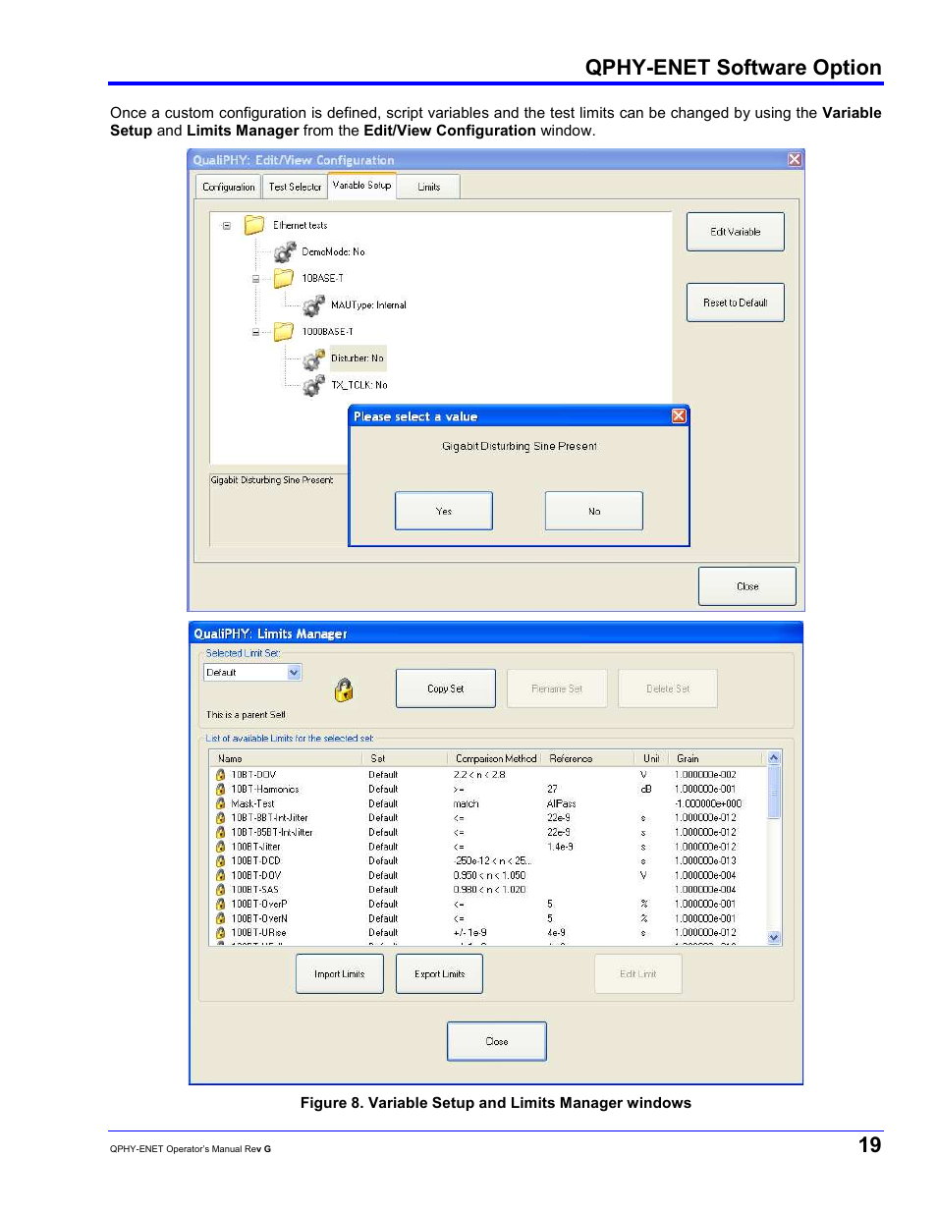Click the padlock icon beside Copy Set
The height and width of the screenshot is (1213, 937).
coord(344,690)
